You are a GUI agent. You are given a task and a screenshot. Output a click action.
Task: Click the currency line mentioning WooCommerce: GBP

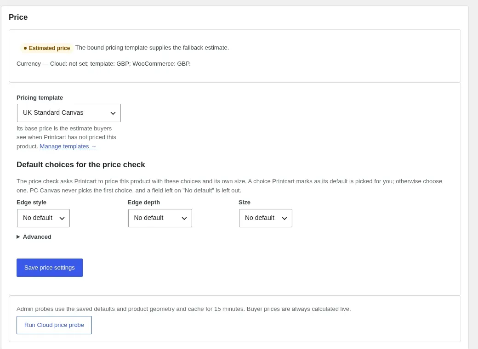pos(104,64)
